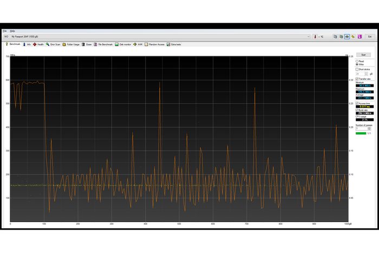Image resolution: width=379 pixels, height=253 pixels.
Task: Click the Maximum transfer rate value
Action: point(364,92)
